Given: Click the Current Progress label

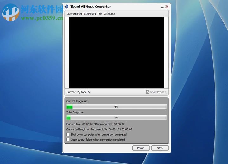Looking at the screenshot, I should click(x=77, y=101).
